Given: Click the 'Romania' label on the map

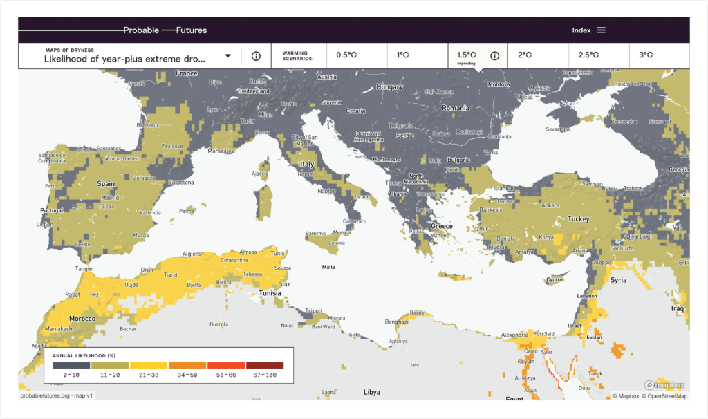Looking at the screenshot, I should pyautogui.click(x=456, y=108).
